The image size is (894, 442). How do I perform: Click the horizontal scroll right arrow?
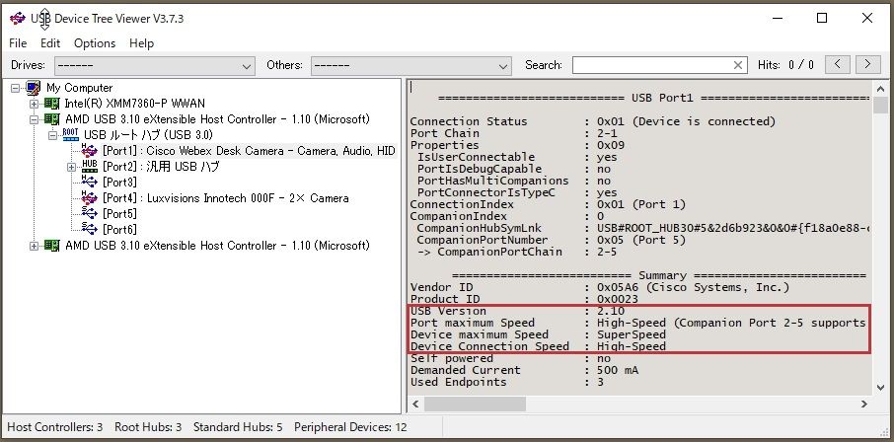[864, 404]
